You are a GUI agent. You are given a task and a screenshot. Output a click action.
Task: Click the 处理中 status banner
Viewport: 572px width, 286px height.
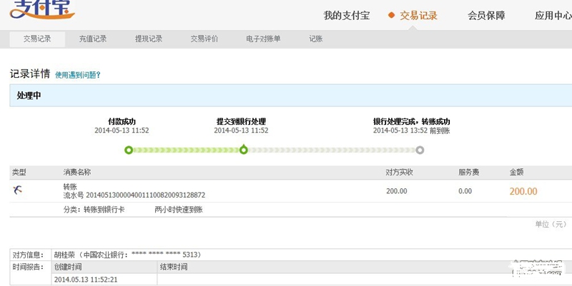click(291, 96)
